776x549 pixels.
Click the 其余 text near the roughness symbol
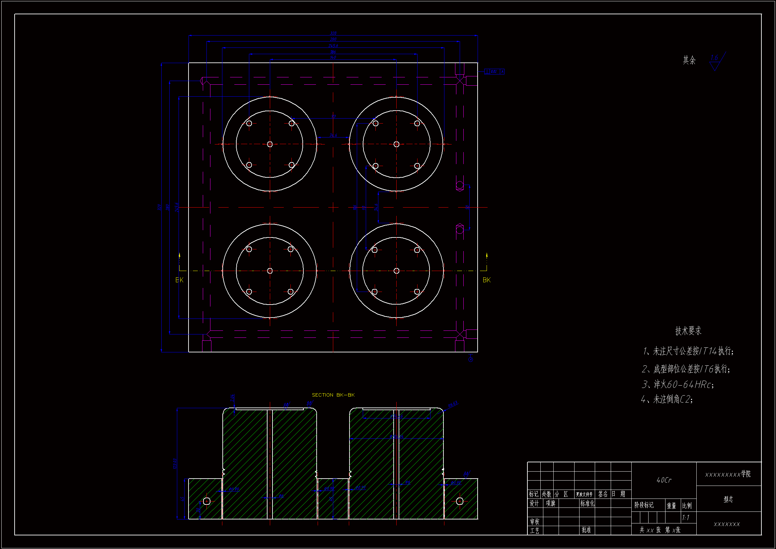click(689, 60)
